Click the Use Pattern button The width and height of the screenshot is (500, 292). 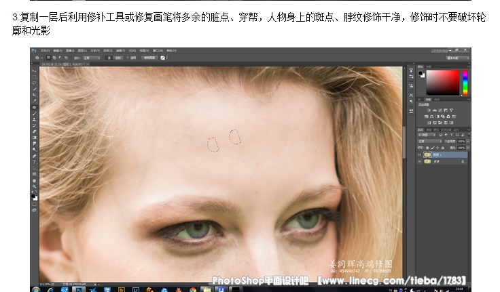click(x=149, y=58)
